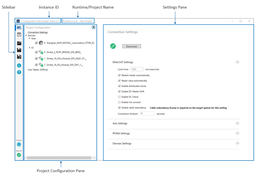Image resolution: width=256 pixels, height=179 pixels.
Task: Click the Runtime status icon
Action: 19,145
